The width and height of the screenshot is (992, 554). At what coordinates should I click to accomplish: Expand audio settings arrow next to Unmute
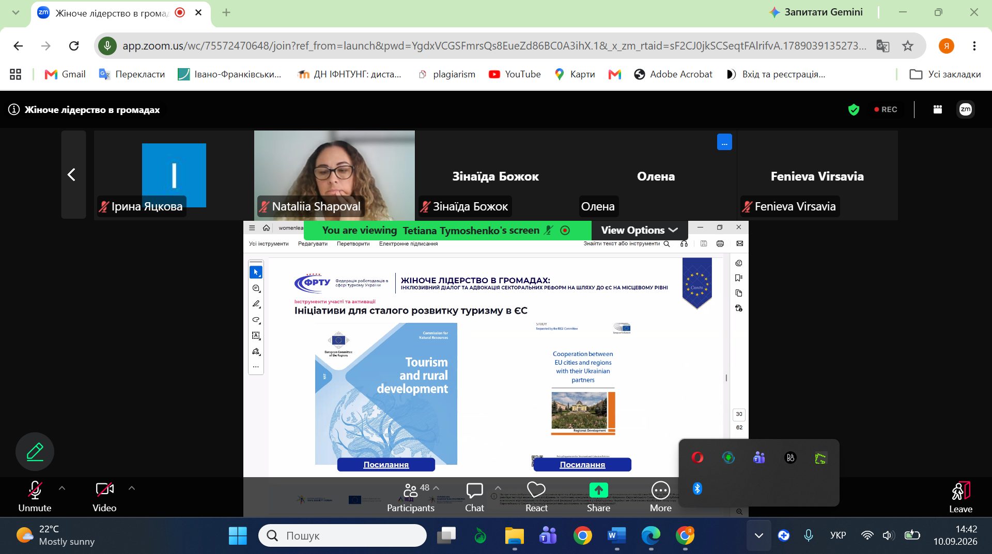62,487
